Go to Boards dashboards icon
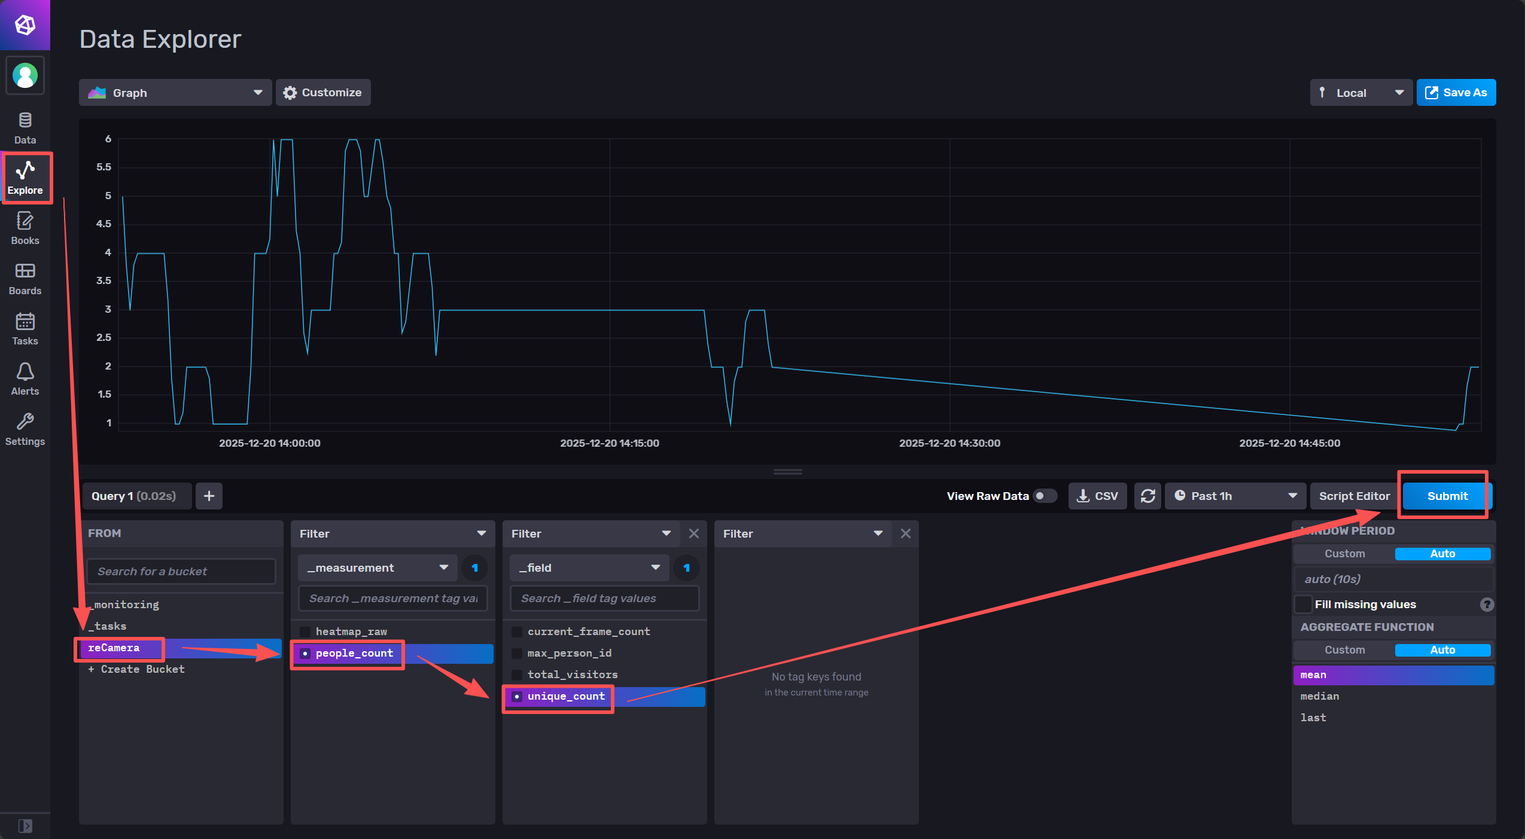Image resolution: width=1525 pixels, height=839 pixels. click(x=25, y=279)
